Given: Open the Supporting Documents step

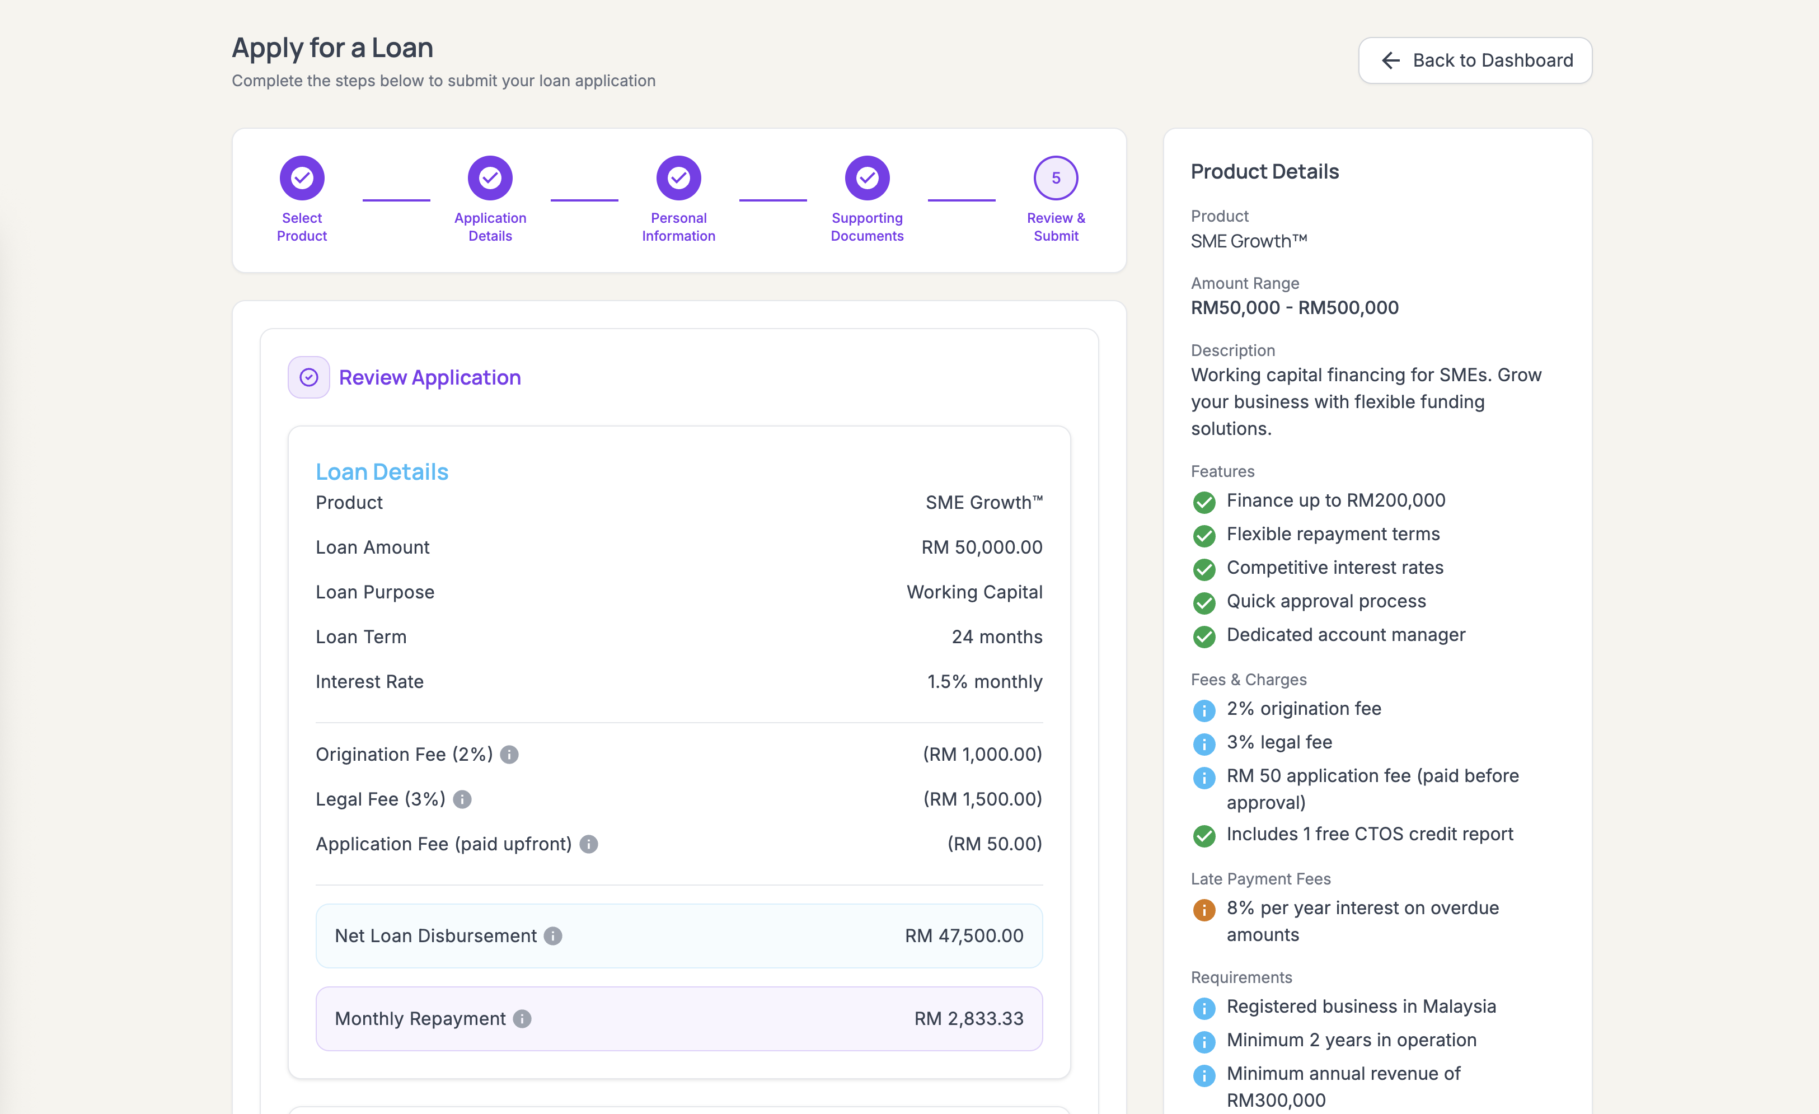Looking at the screenshot, I should (868, 178).
